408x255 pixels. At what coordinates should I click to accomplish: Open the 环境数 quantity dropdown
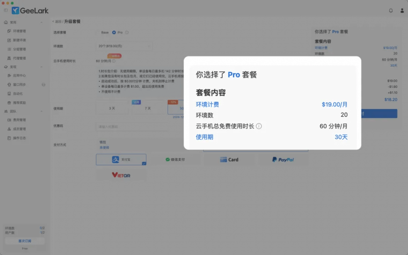124,46
